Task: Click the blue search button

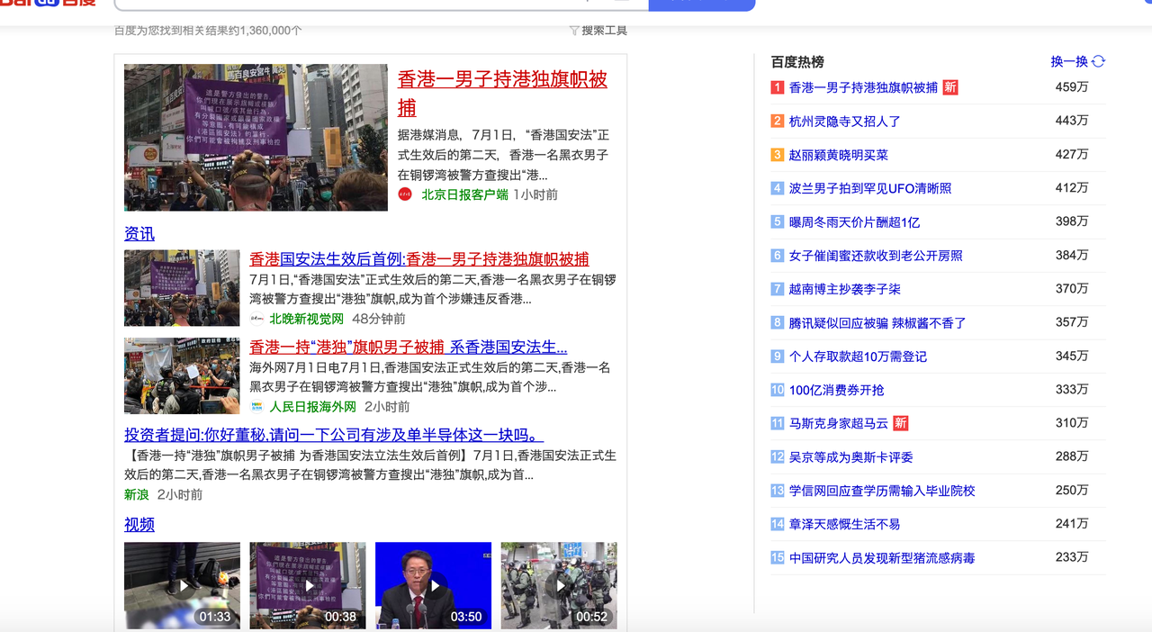Action: [701, 4]
